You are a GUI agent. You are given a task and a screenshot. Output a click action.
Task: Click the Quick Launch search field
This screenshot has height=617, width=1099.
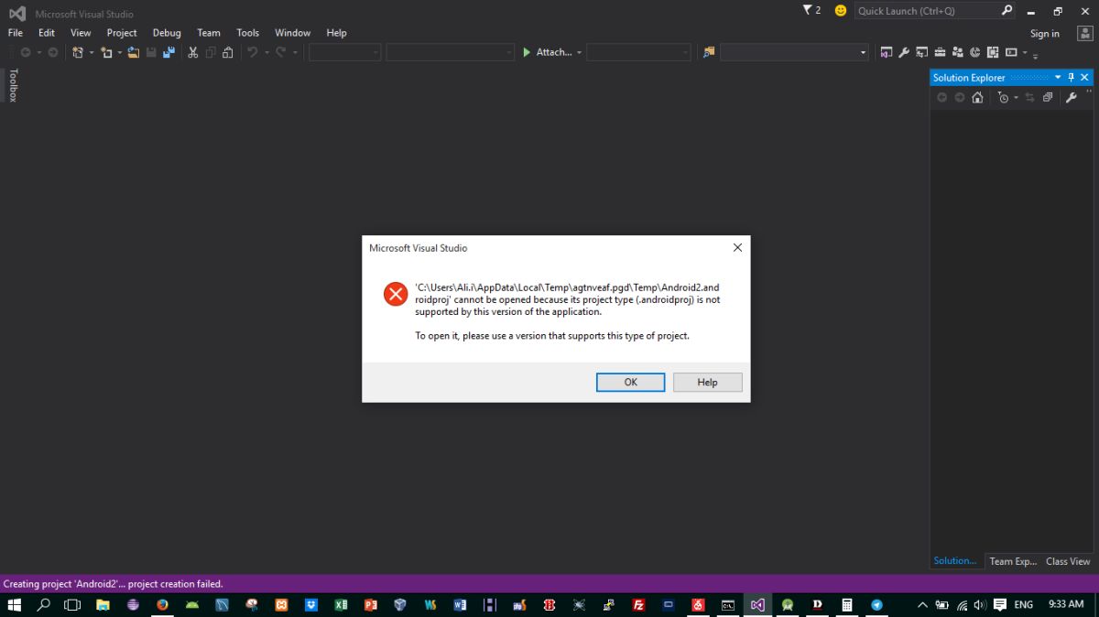tap(935, 11)
